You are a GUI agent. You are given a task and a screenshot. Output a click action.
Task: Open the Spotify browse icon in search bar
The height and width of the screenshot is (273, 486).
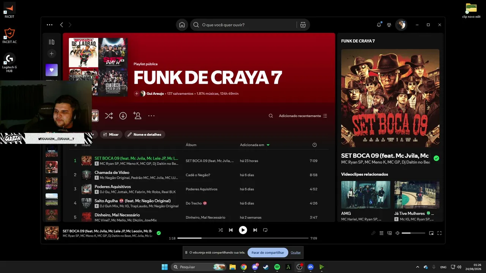click(x=303, y=25)
